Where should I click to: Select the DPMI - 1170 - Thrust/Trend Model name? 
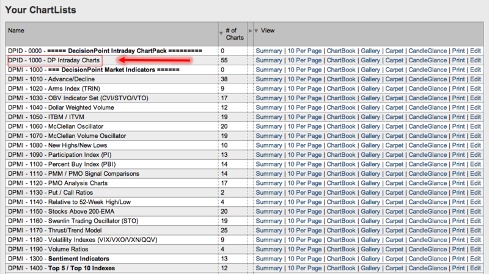coord(55,231)
